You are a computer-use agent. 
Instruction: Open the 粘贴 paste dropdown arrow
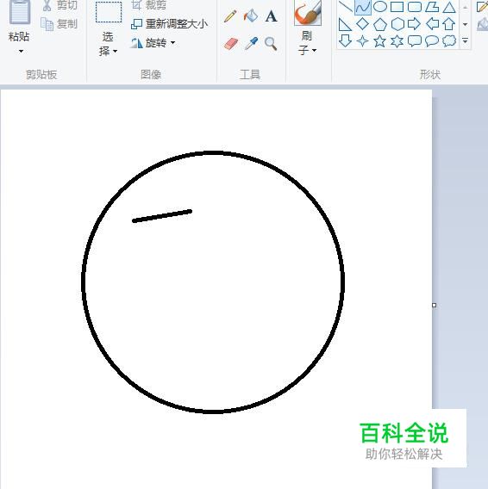21,51
